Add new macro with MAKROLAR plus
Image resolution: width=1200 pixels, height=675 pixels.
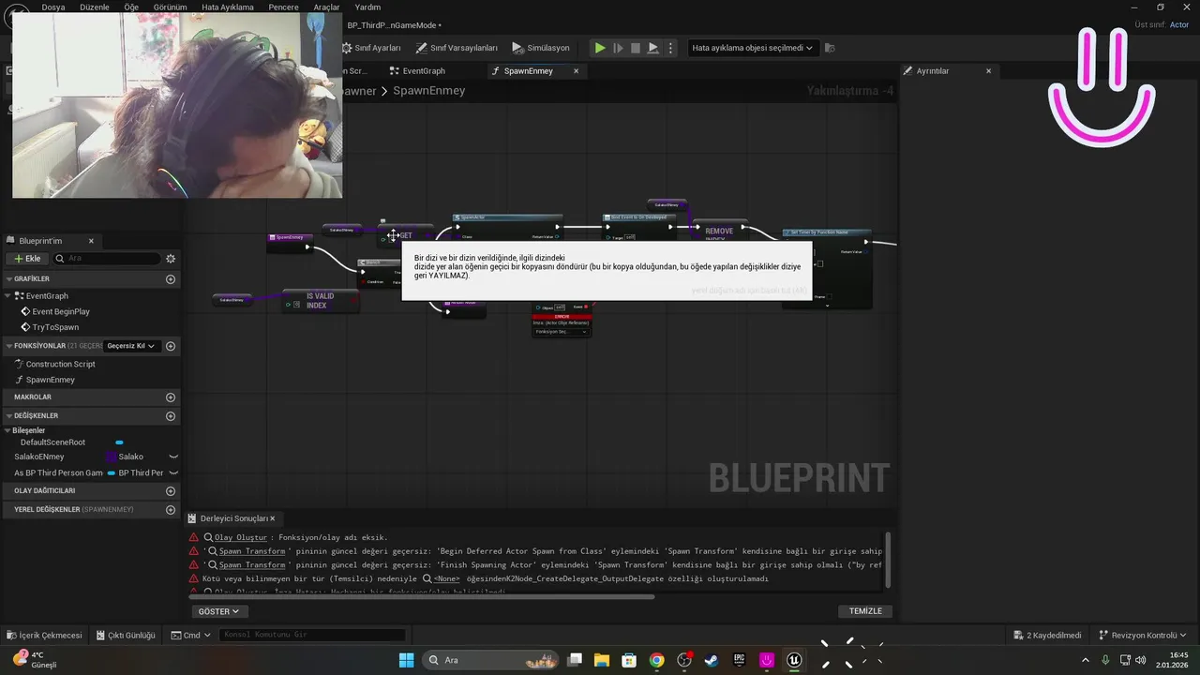pos(171,397)
